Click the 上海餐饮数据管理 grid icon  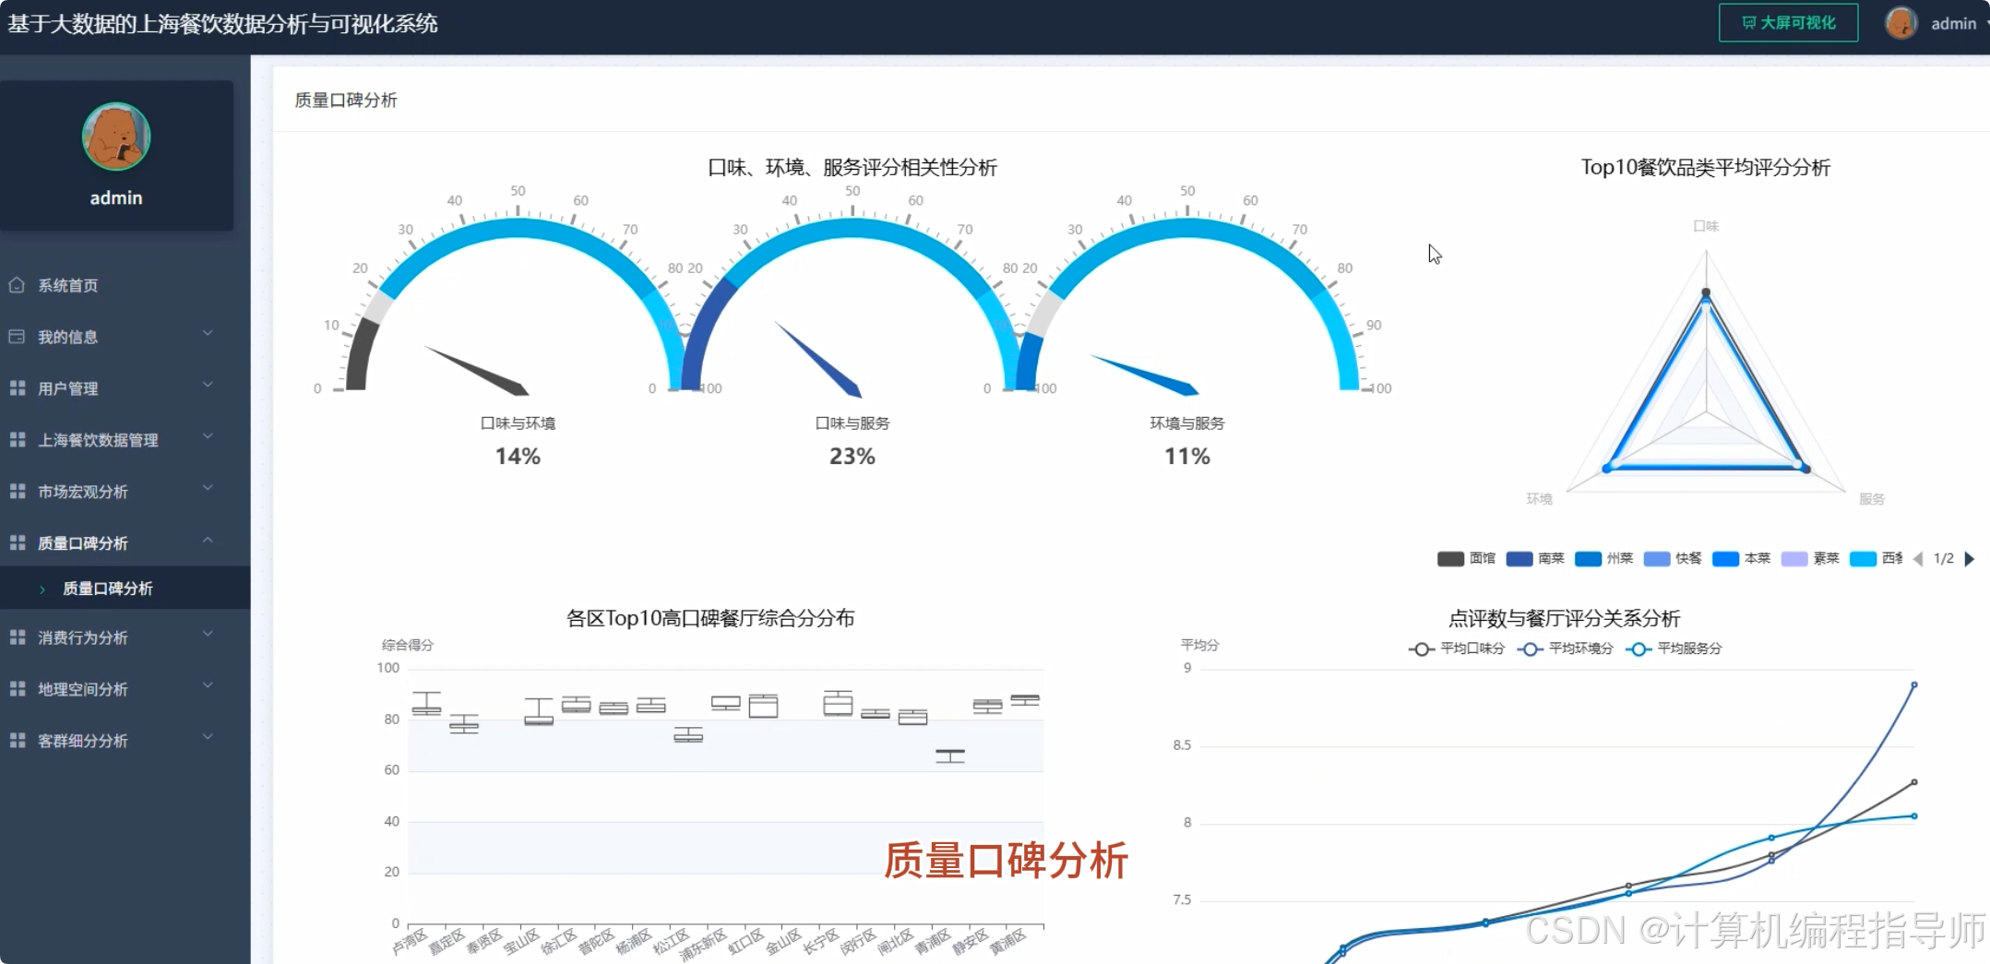(17, 439)
